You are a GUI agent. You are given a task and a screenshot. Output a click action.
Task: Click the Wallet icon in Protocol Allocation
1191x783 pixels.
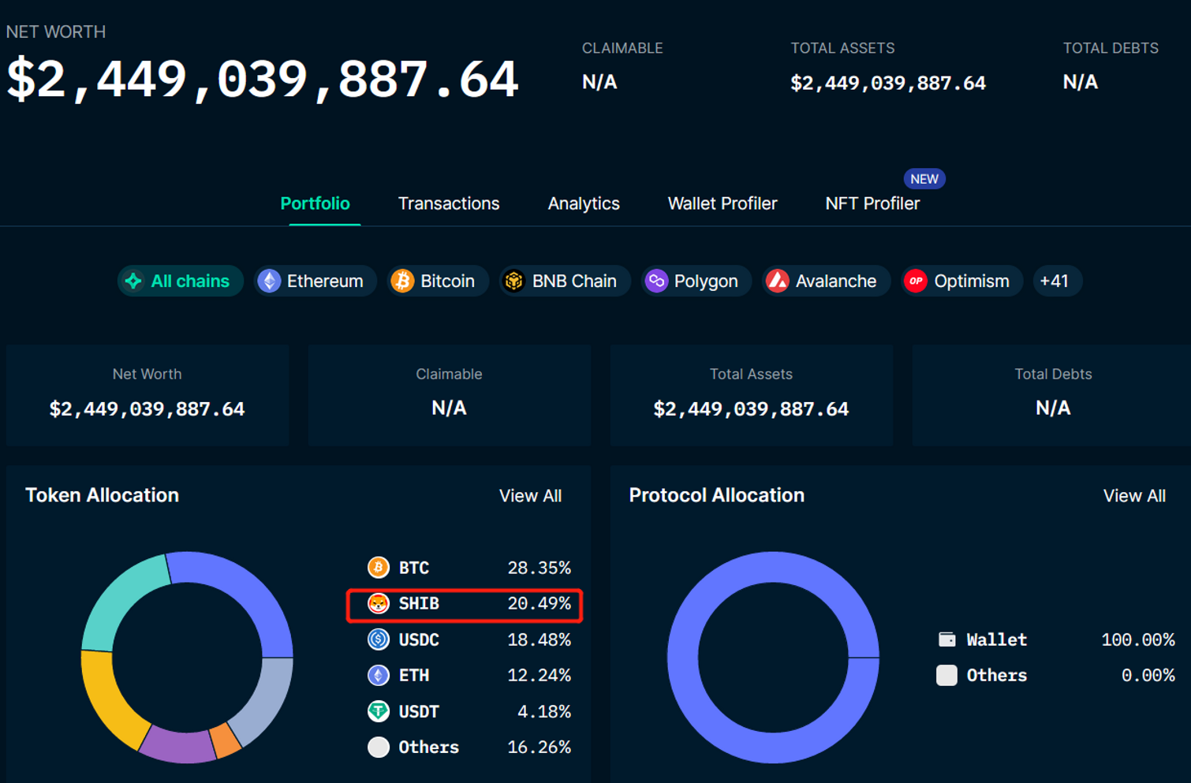[x=946, y=639]
